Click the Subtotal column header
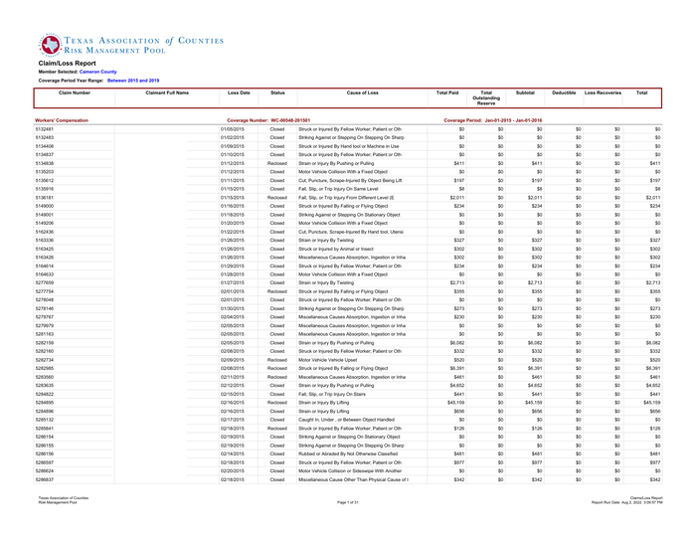 point(525,92)
